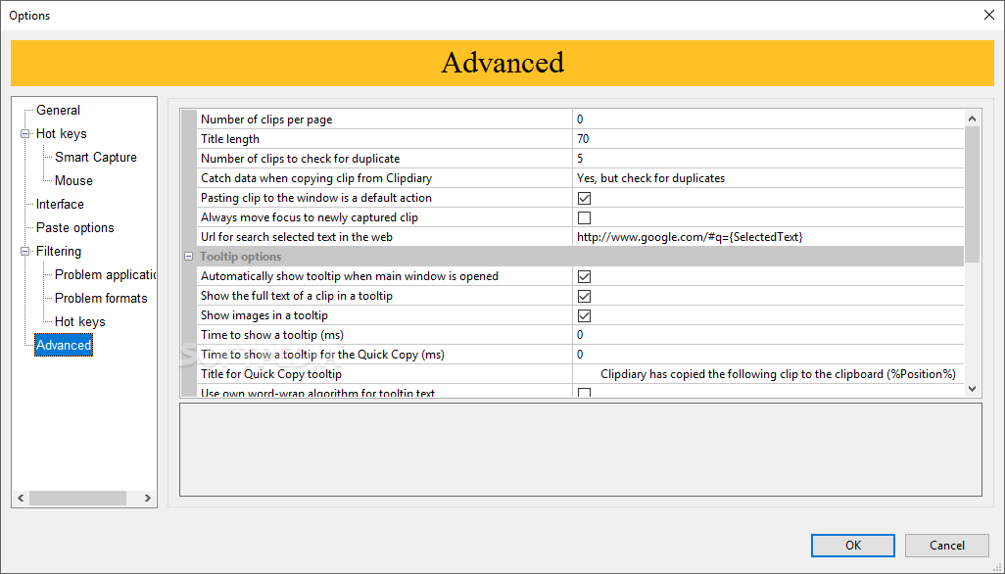Image resolution: width=1005 pixels, height=574 pixels.
Task: Collapse the Filtering tree node
Action: pyautogui.click(x=25, y=251)
